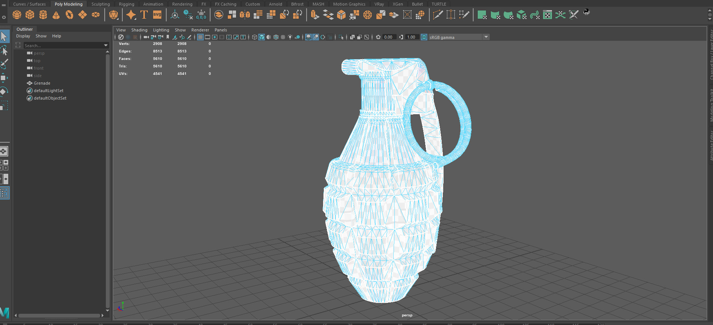Toggle wireframe shading mode in viewport
The height and width of the screenshot is (325, 713).
tap(254, 37)
